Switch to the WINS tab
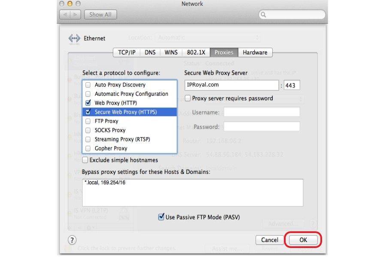 coord(171,52)
